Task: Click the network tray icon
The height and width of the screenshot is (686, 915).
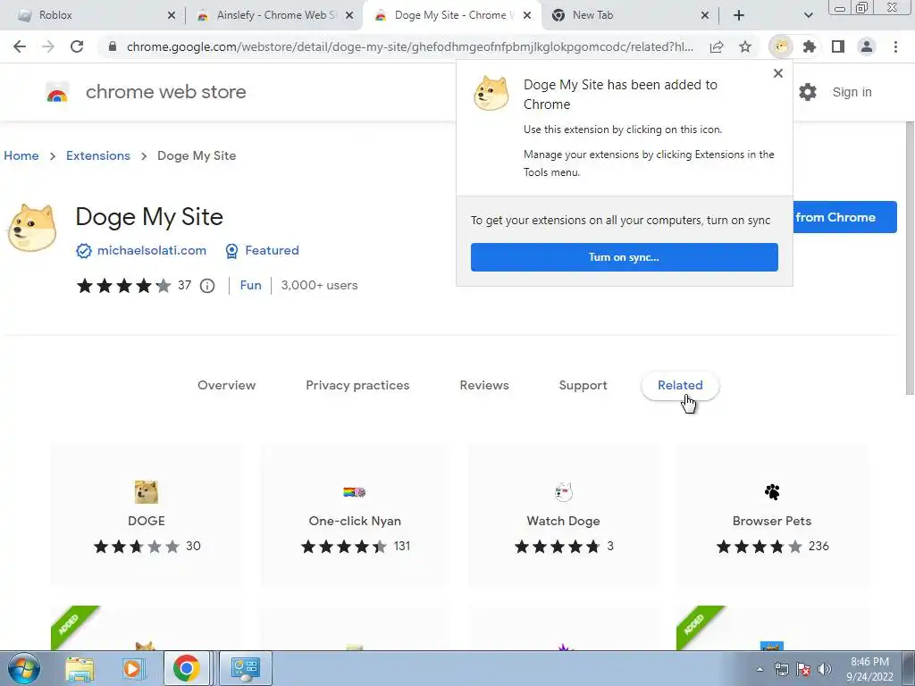Action: tap(781, 669)
